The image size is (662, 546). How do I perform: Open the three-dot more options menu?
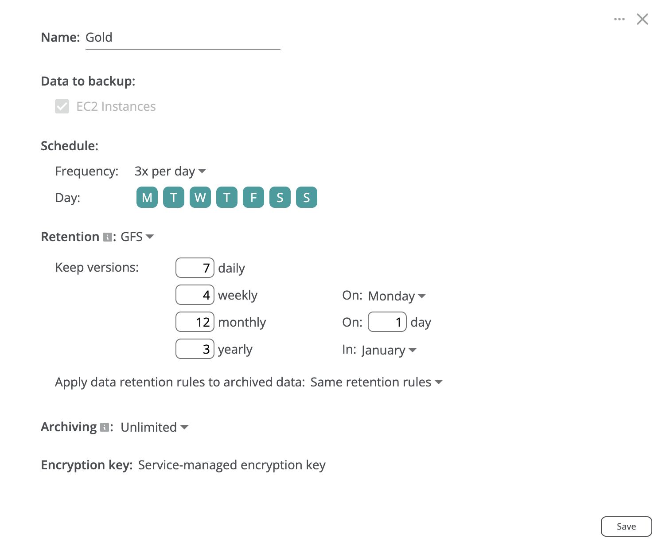tap(619, 19)
